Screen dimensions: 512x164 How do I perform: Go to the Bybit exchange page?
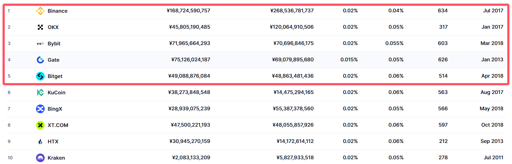(54, 44)
